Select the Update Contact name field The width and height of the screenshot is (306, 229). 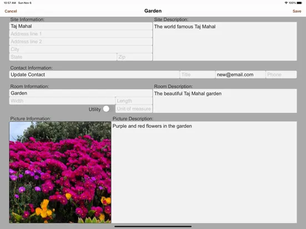click(94, 75)
